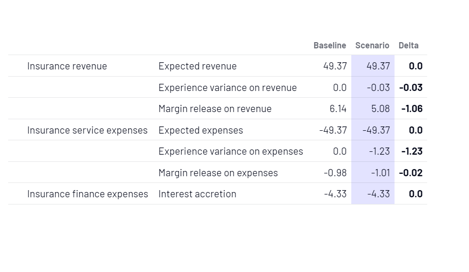The width and height of the screenshot is (469, 272).
Task: Select the Delta value -0.02 cell
Action: point(411,173)
